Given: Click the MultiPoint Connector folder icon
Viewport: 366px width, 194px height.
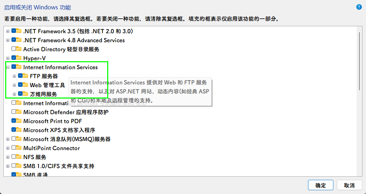Looking at the screenshot, I should (19, 148).
